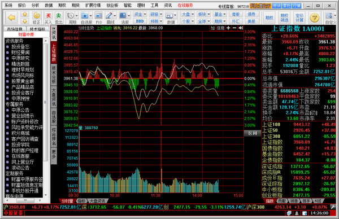339x219 pixels.
Task: Expand the 周期 period dropdown arrow
Action: 76,16
